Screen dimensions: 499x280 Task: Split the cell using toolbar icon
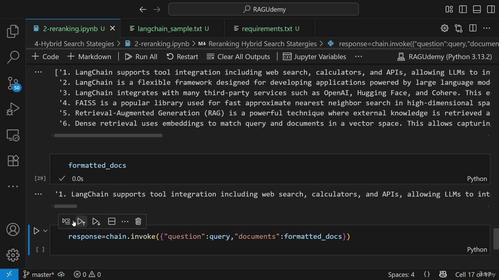point(111,221)
